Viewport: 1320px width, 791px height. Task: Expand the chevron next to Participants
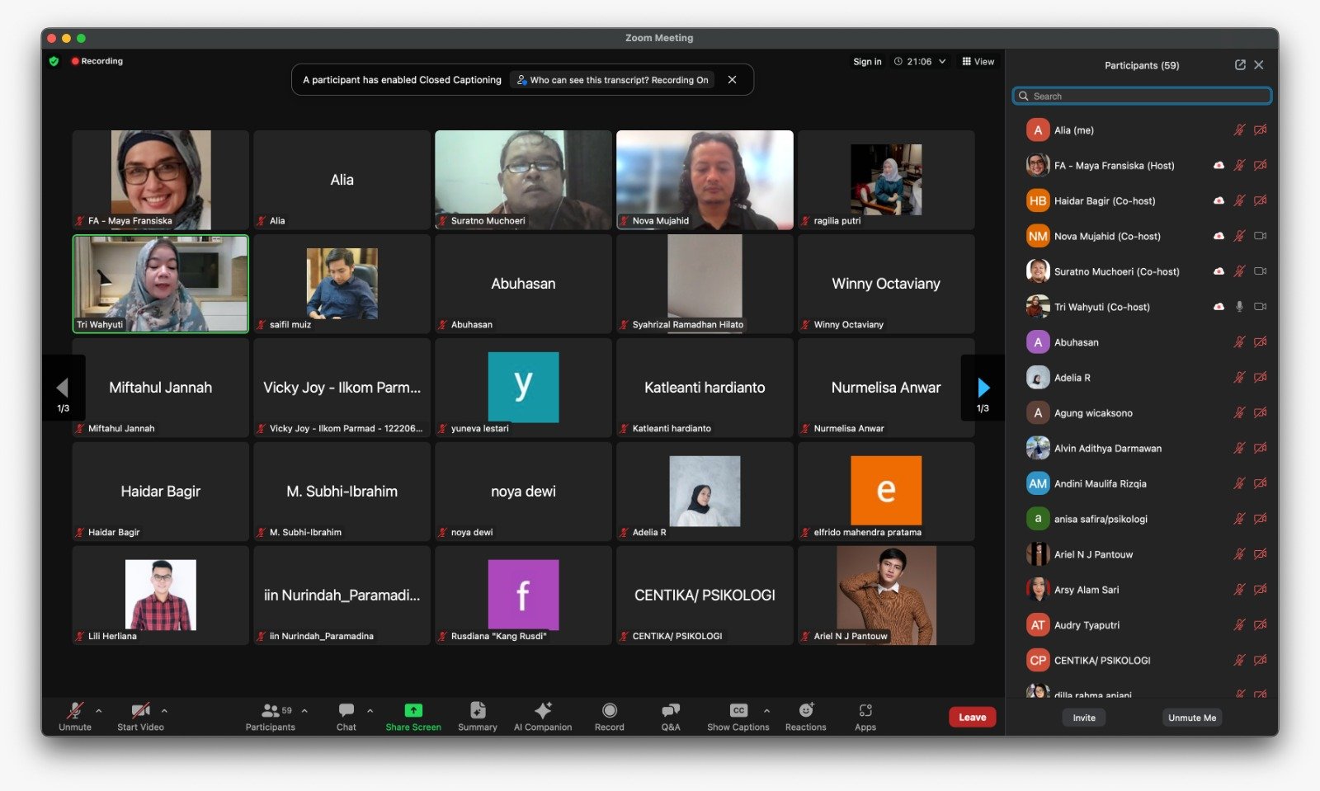click(x=305, y=710)
